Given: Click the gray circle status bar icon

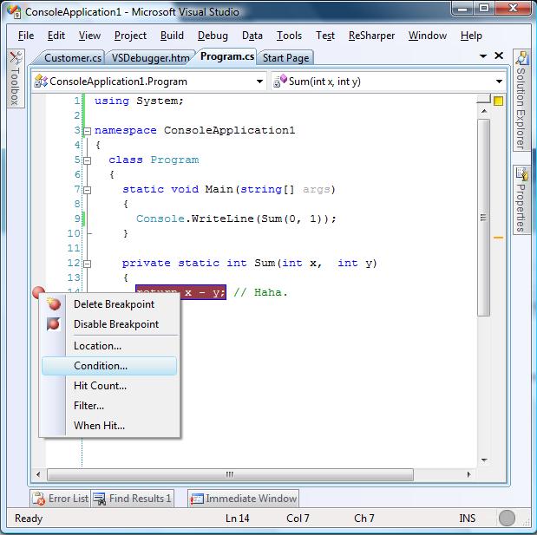Looking at the screenshot, I should (507, 518).
